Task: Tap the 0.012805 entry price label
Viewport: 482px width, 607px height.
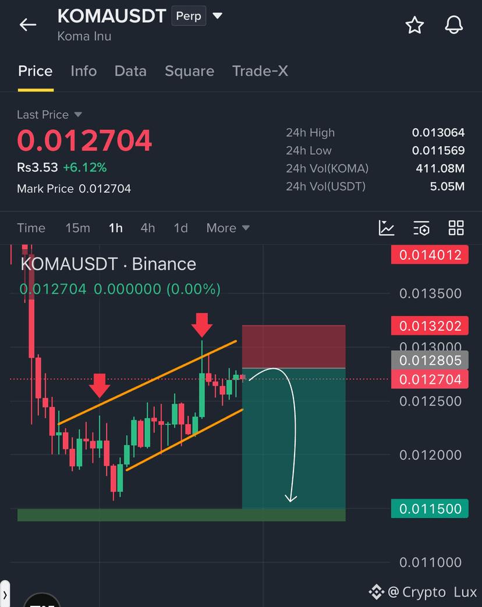Action: (430, 360)
